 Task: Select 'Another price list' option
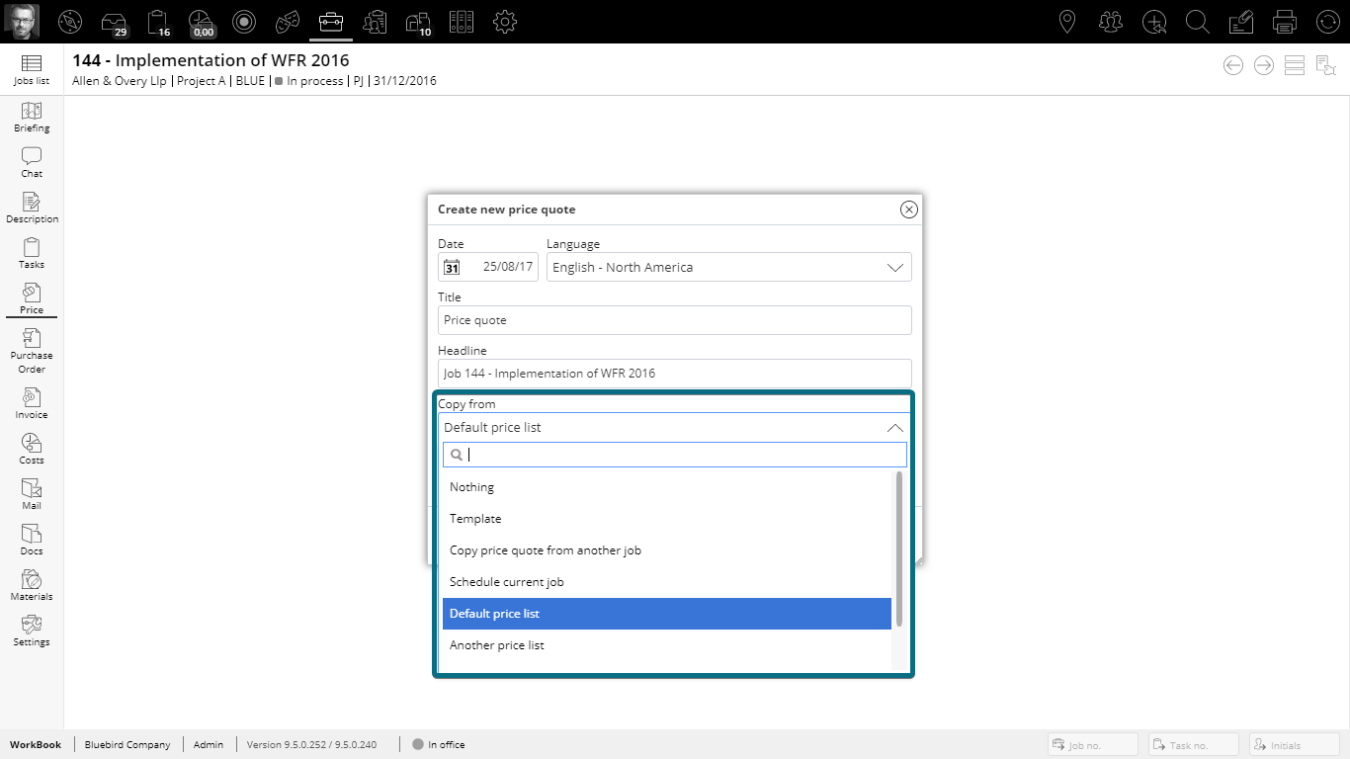click(497, 645)
